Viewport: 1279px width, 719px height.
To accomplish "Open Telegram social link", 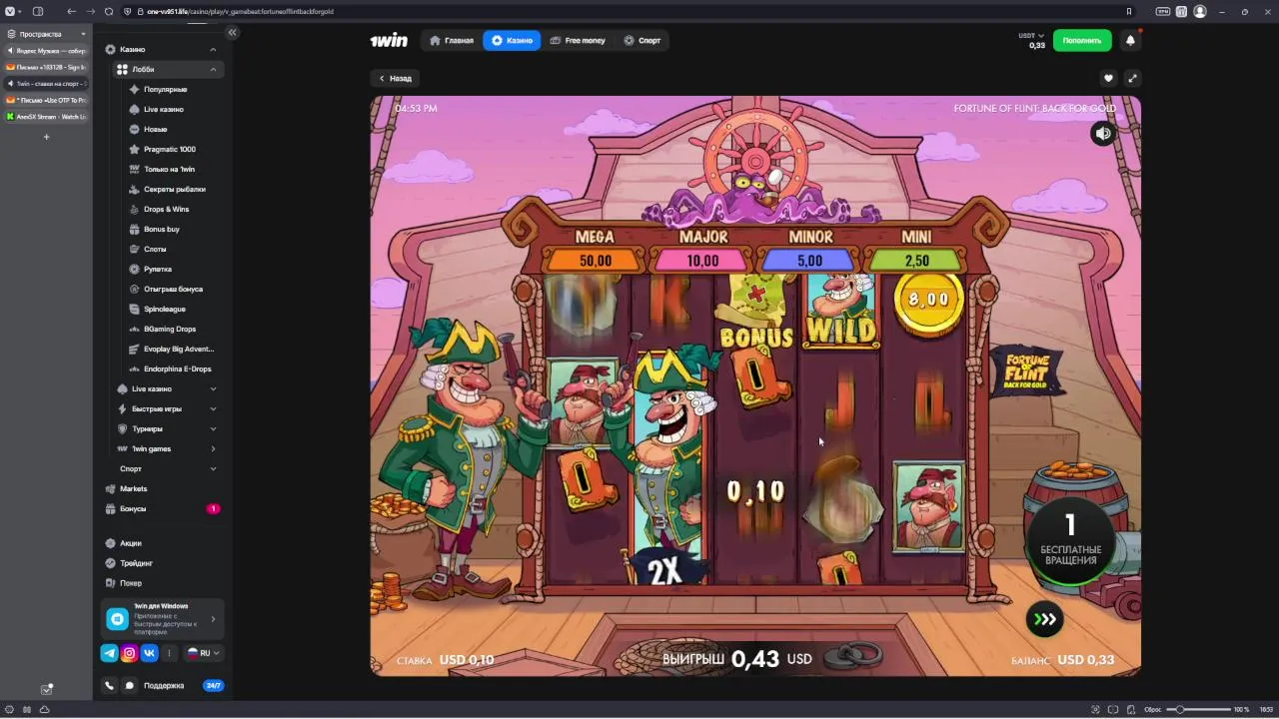I will tap(109, 653).
